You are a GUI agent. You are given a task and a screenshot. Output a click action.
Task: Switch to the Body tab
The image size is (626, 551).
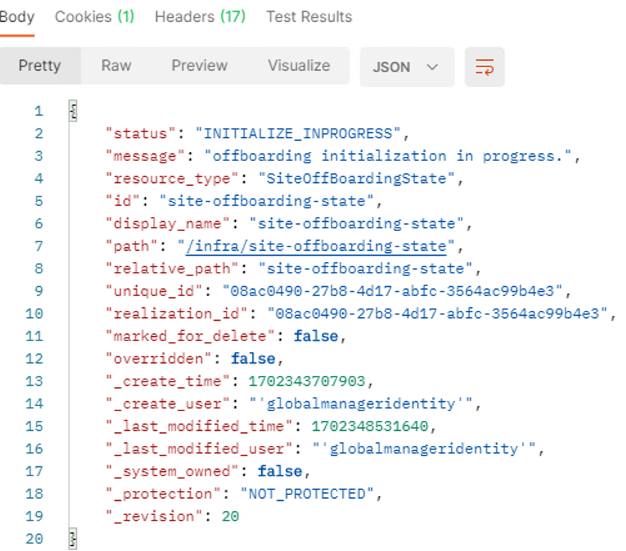click(x=17, y=17)
